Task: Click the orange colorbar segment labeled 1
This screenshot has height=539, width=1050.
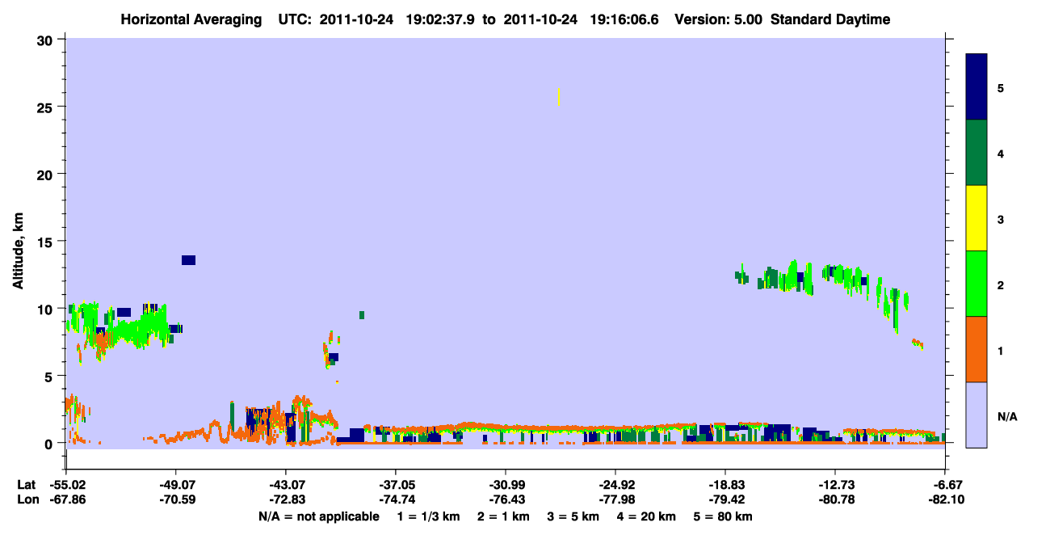Action: coord(976,349)
